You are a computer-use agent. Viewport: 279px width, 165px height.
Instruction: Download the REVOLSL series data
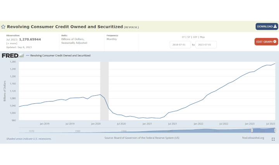pos(267,26)
